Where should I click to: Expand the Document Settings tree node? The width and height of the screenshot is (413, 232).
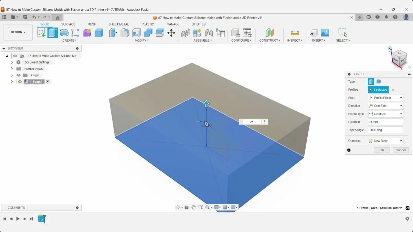pyautogui.click(x=12, y=63)
